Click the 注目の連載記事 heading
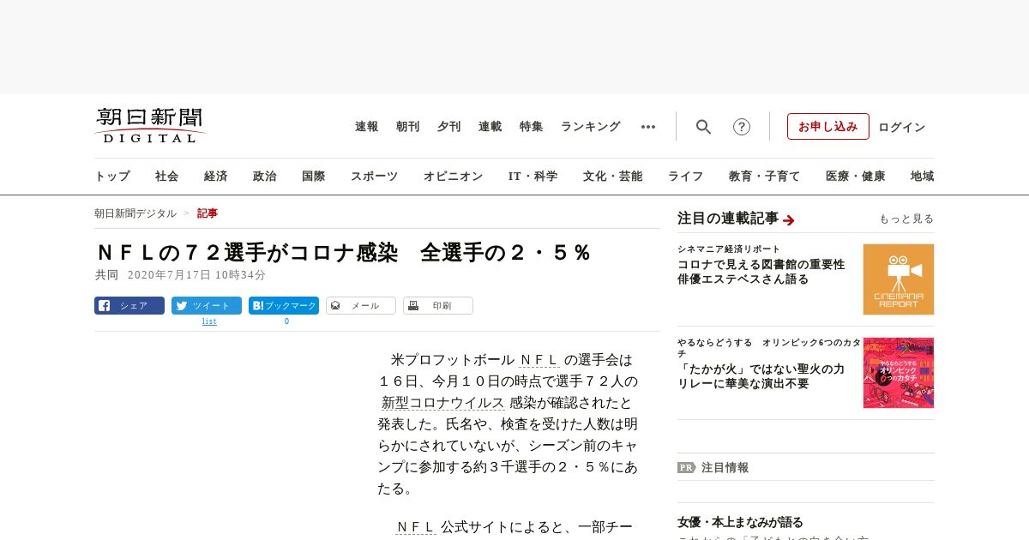 (x=728, y=219)
